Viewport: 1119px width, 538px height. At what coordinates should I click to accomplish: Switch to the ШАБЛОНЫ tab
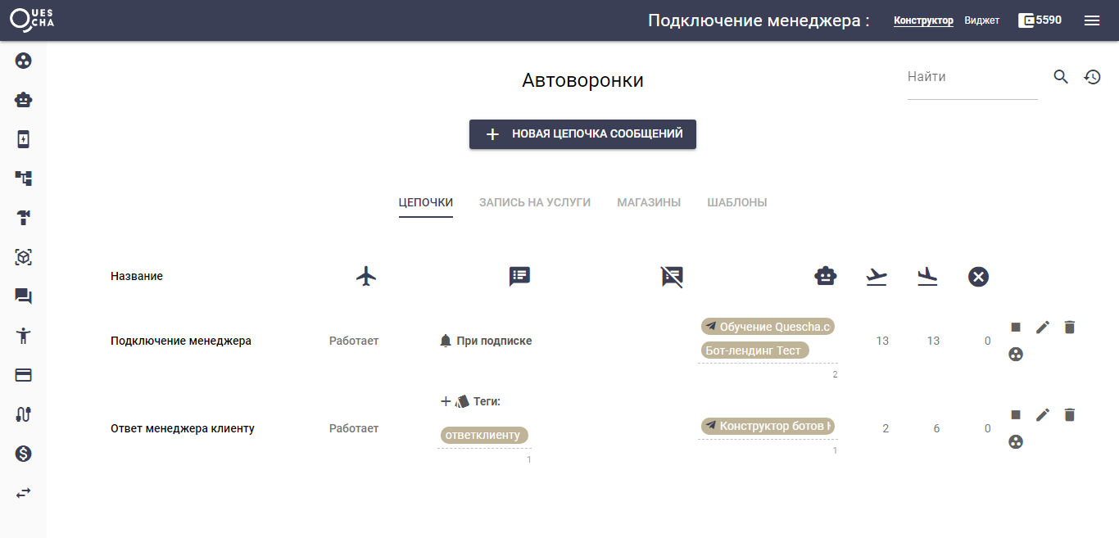(736, 201)
